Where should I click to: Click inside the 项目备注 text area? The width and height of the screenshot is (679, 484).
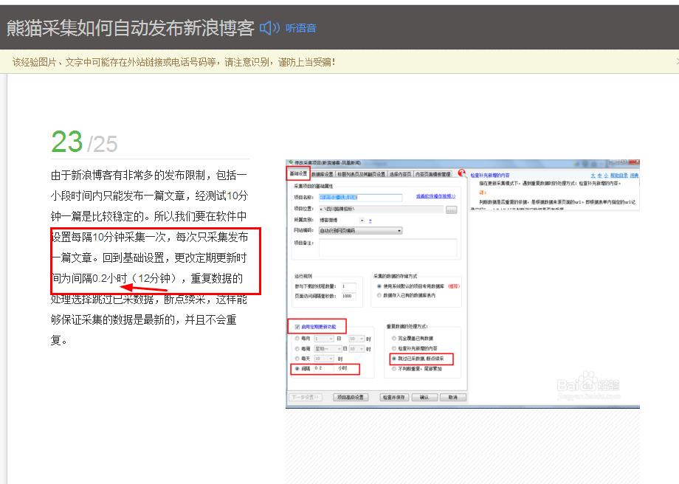[x=387, y=248]
